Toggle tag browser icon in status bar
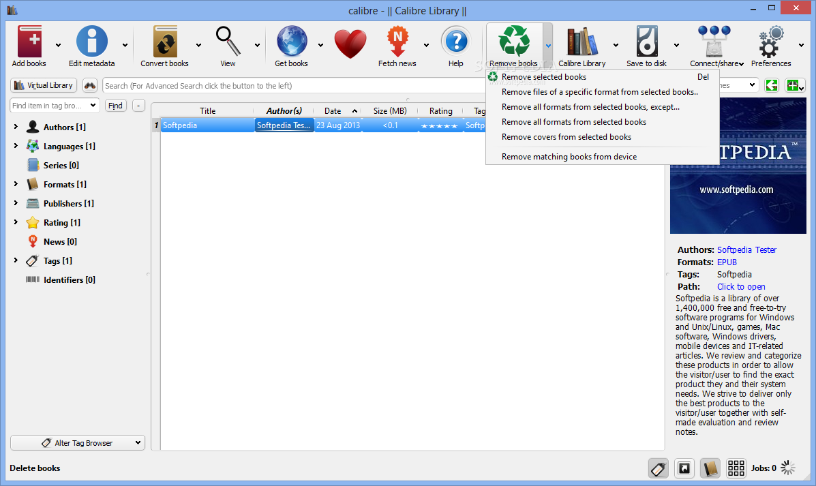 point(659,468)
